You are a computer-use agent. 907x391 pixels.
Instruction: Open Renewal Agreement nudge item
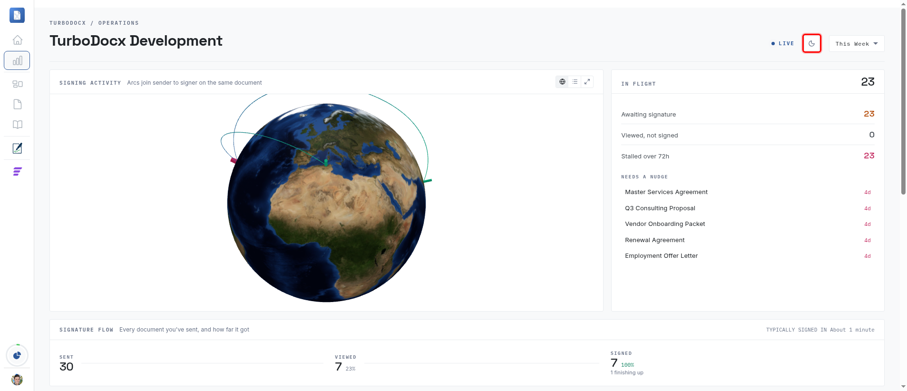click(x=748, y=240)
